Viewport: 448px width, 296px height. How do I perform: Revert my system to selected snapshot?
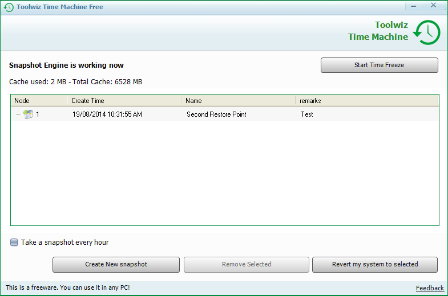coord(375,265)
